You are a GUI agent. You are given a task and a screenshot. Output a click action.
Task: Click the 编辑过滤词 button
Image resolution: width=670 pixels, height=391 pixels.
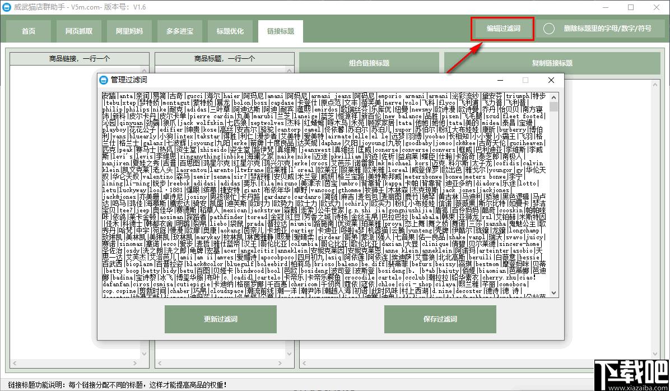[503, 29]
